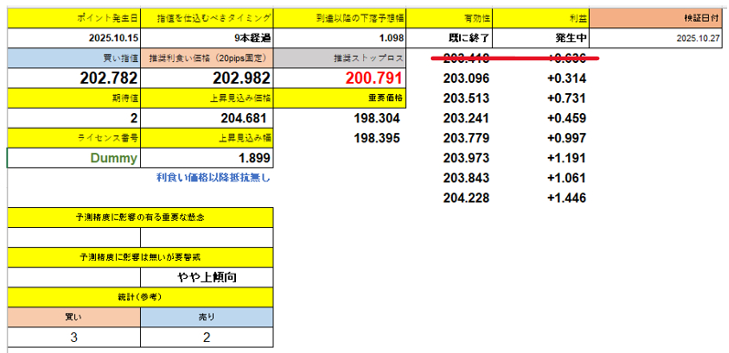Select the 上昇見込み幅 header cell

tap(207, 139)
